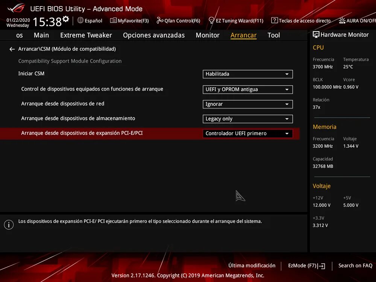The height and width of the screenshot is (282, 376).
Task: Click CPU frequency value 3700 MHz
Action: coord(323,67)
